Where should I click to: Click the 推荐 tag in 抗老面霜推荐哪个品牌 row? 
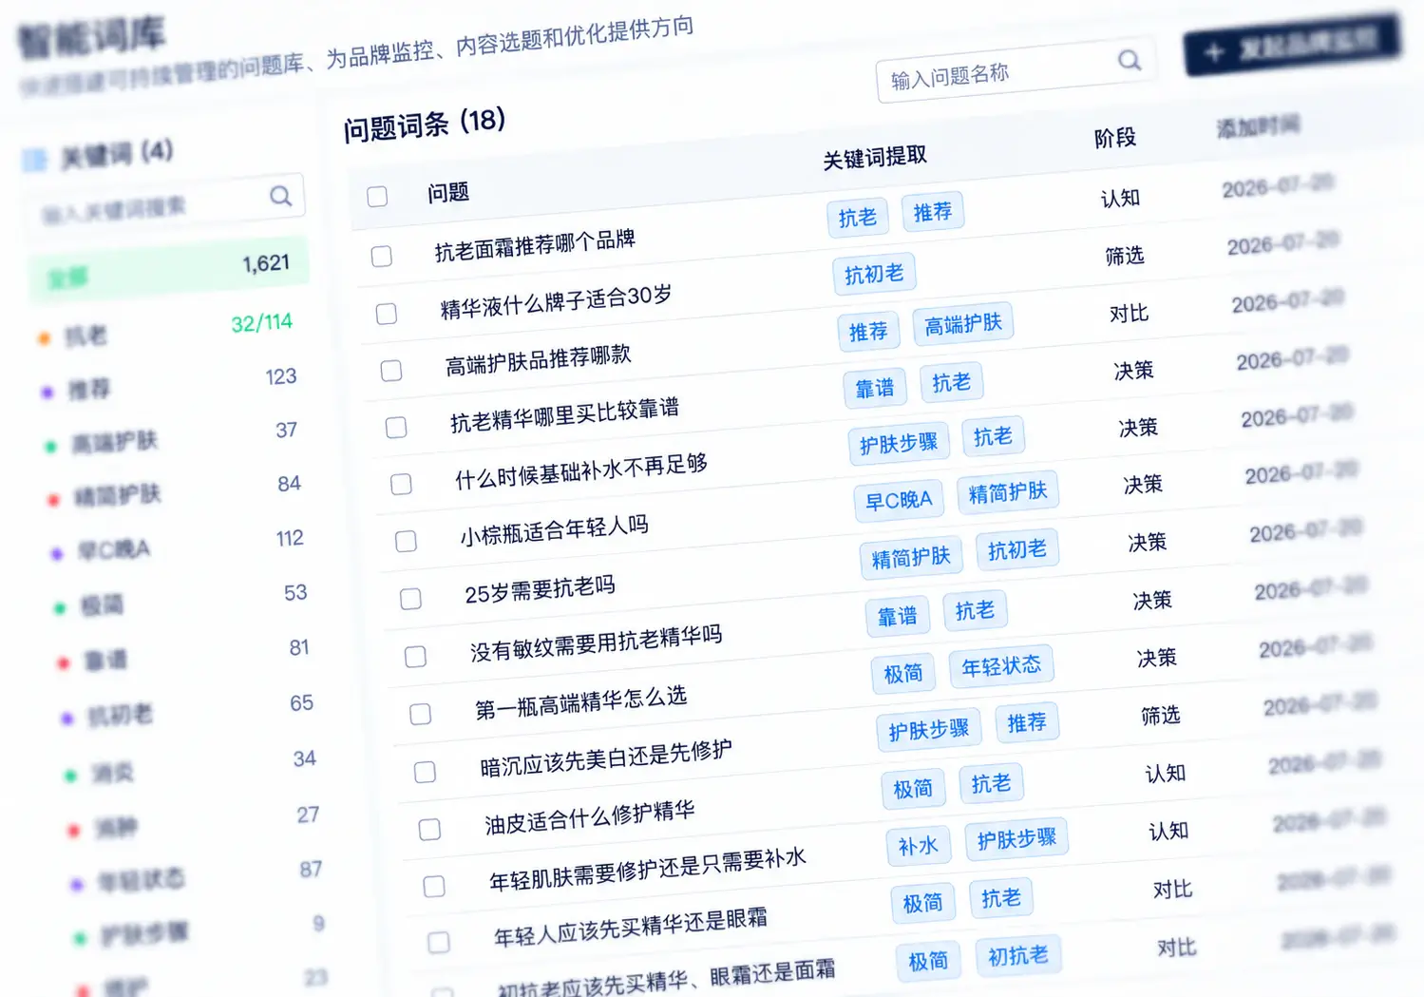pyautogui.click(x=933, y=212)
